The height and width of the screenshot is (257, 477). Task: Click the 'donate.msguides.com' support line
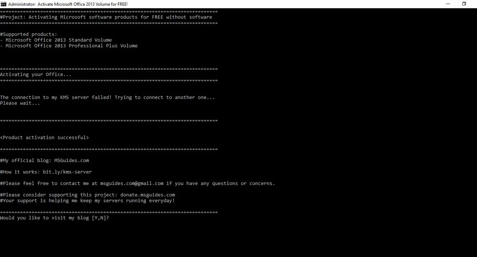click(x=87, y=195)
